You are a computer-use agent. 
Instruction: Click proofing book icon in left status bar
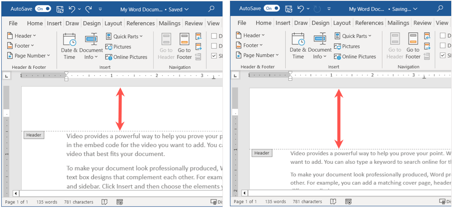click(104, 202)
